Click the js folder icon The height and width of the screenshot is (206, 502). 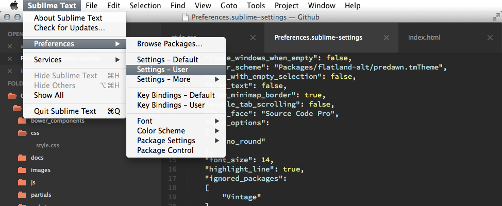pyautogui.click(x=22, y=183)
